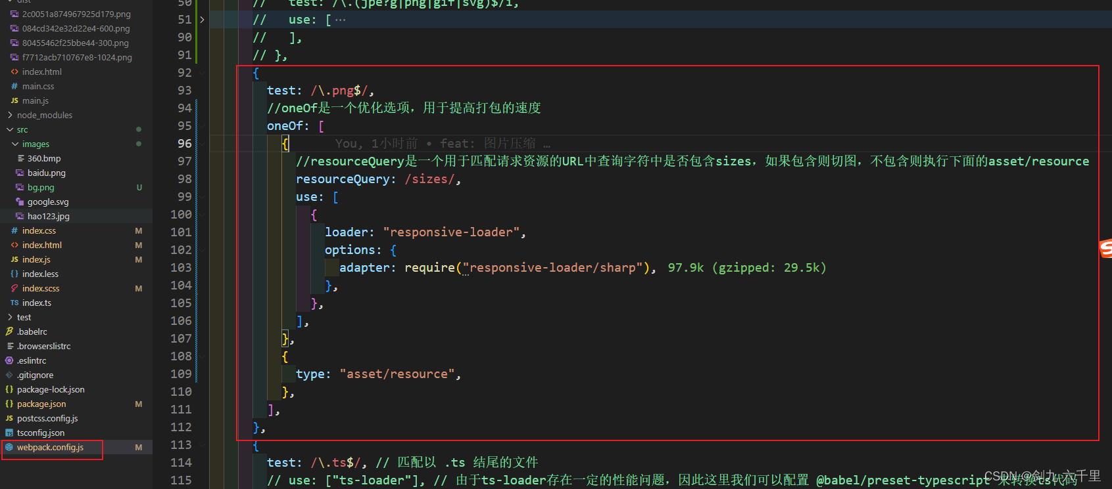1112x489 pixels.
Task: Click the 'options: {' code on line 102
Action: [361, 249]
